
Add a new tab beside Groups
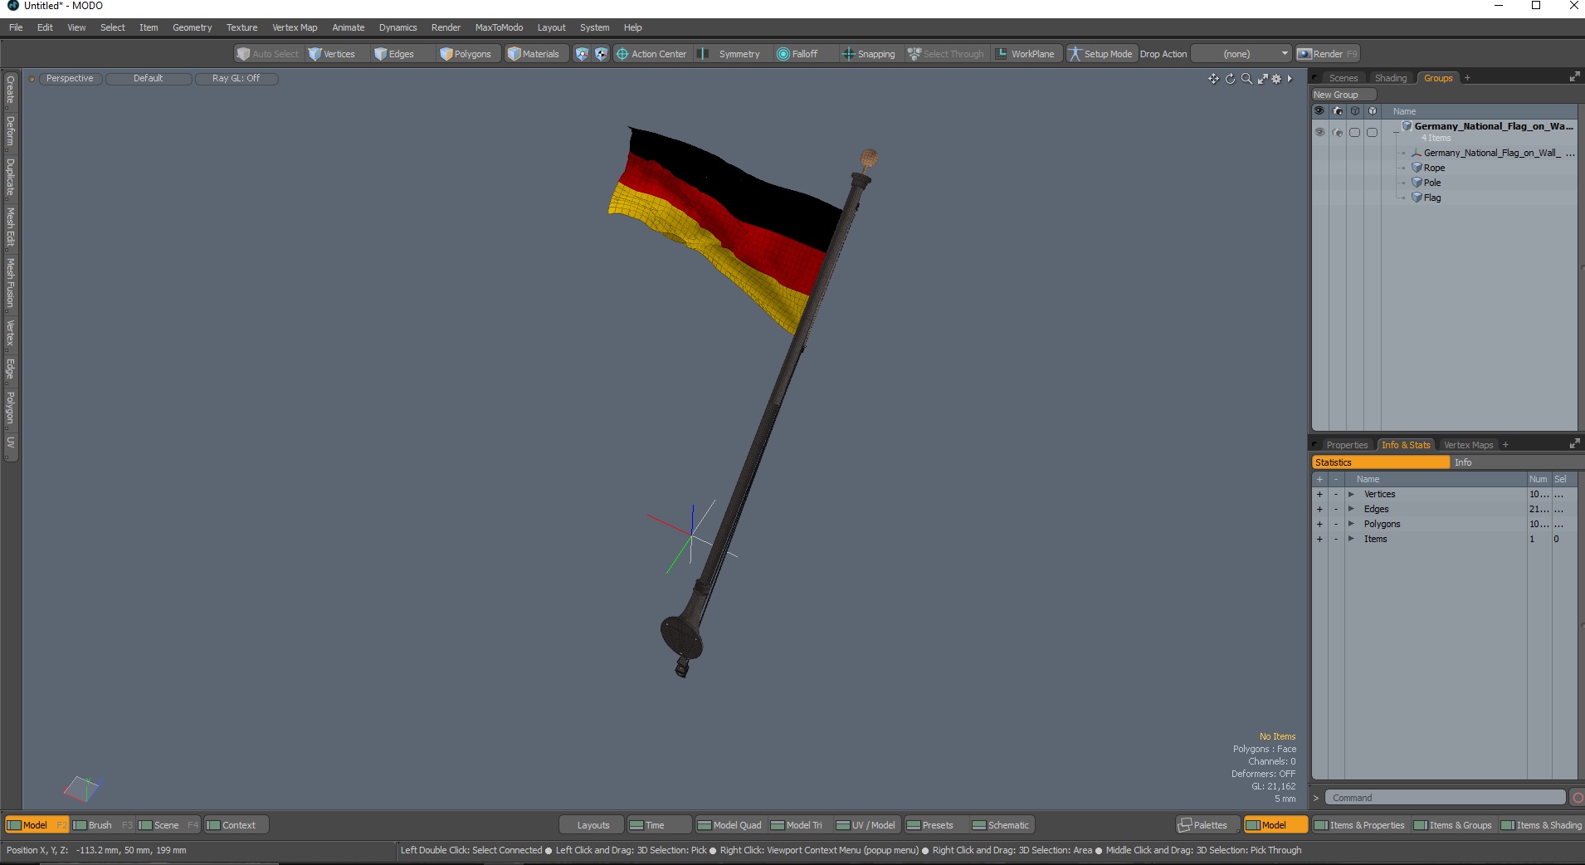[x=1467, y=78]
